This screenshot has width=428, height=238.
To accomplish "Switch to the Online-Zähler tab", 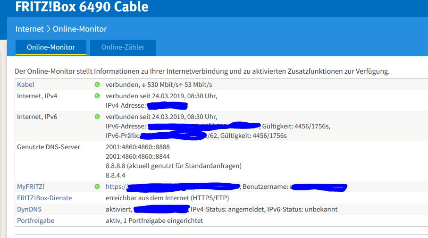I will tap(123, 48).
